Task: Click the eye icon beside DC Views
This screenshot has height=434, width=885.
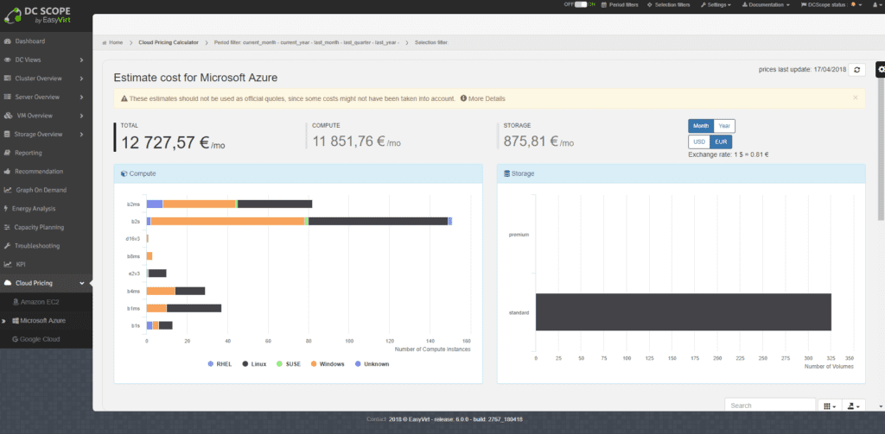Action: coord(7,60)
